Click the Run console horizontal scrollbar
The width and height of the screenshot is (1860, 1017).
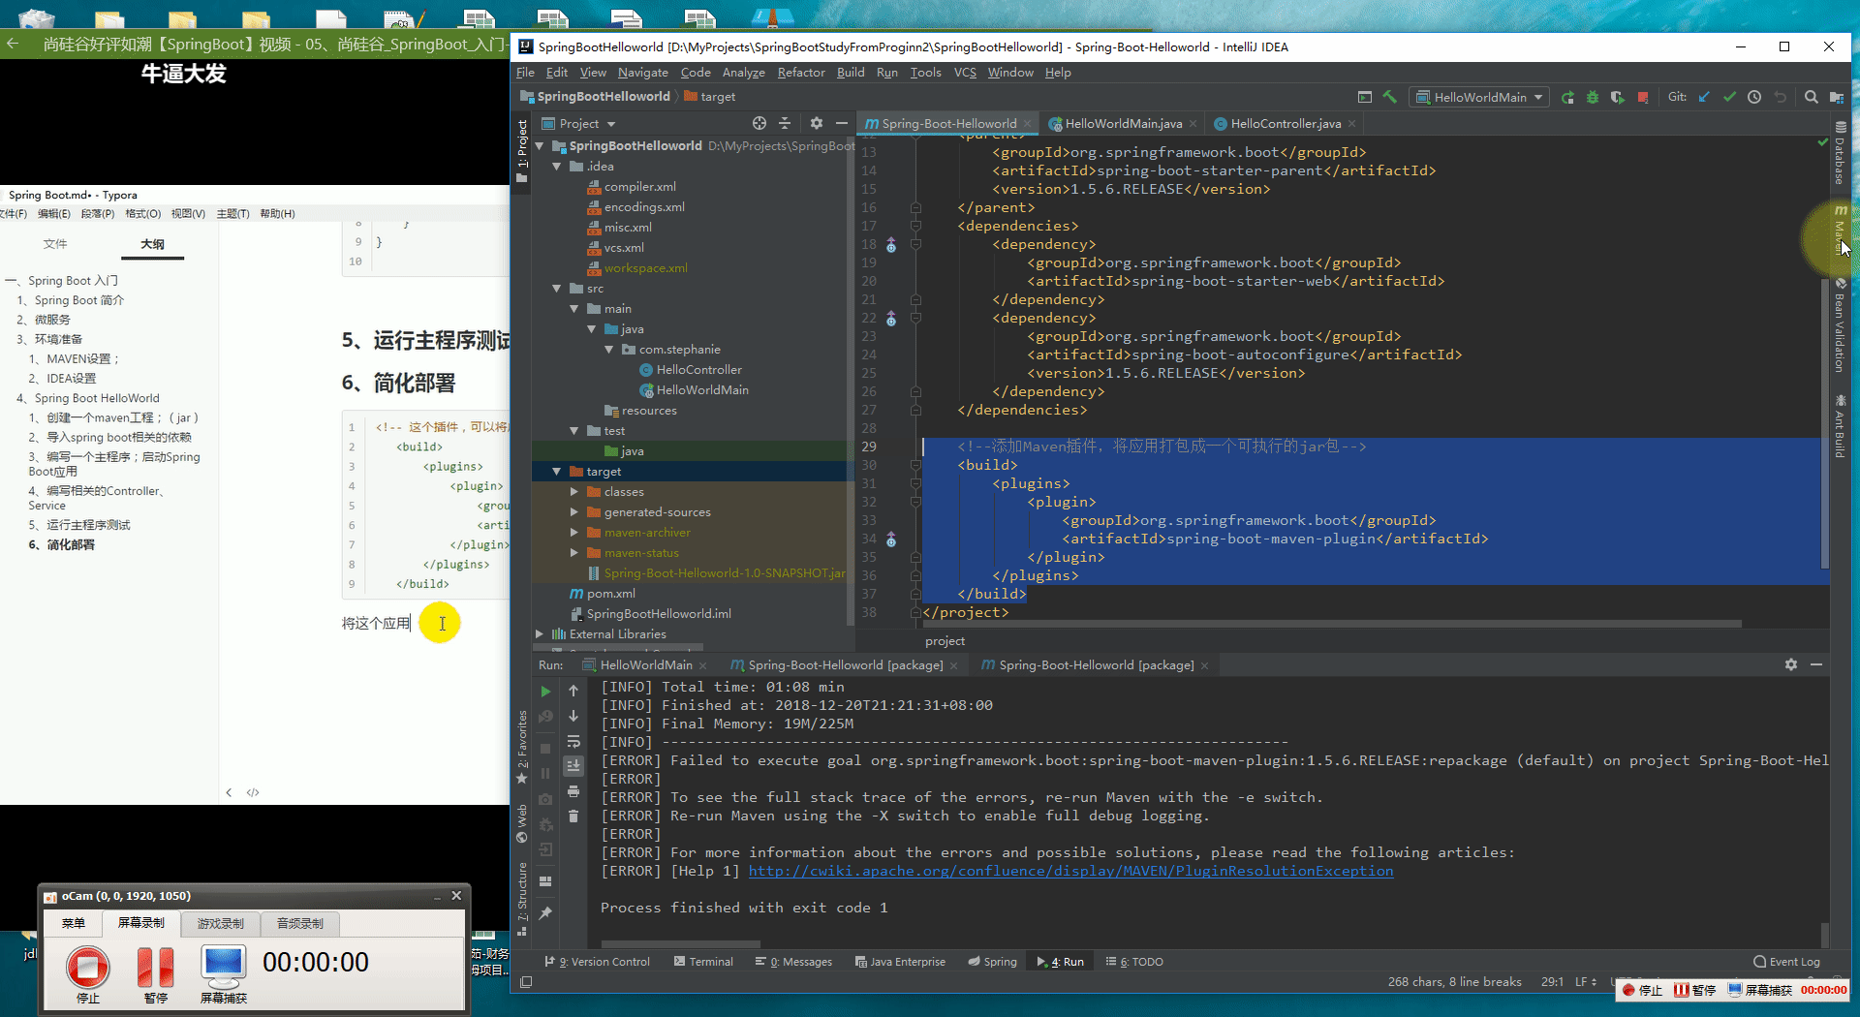click(680, 943)
